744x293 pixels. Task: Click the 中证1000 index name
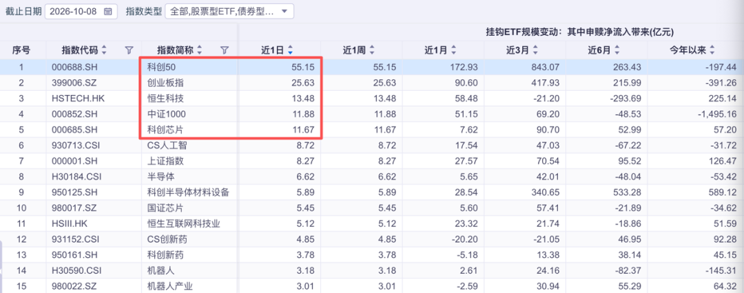coord(165,114)
